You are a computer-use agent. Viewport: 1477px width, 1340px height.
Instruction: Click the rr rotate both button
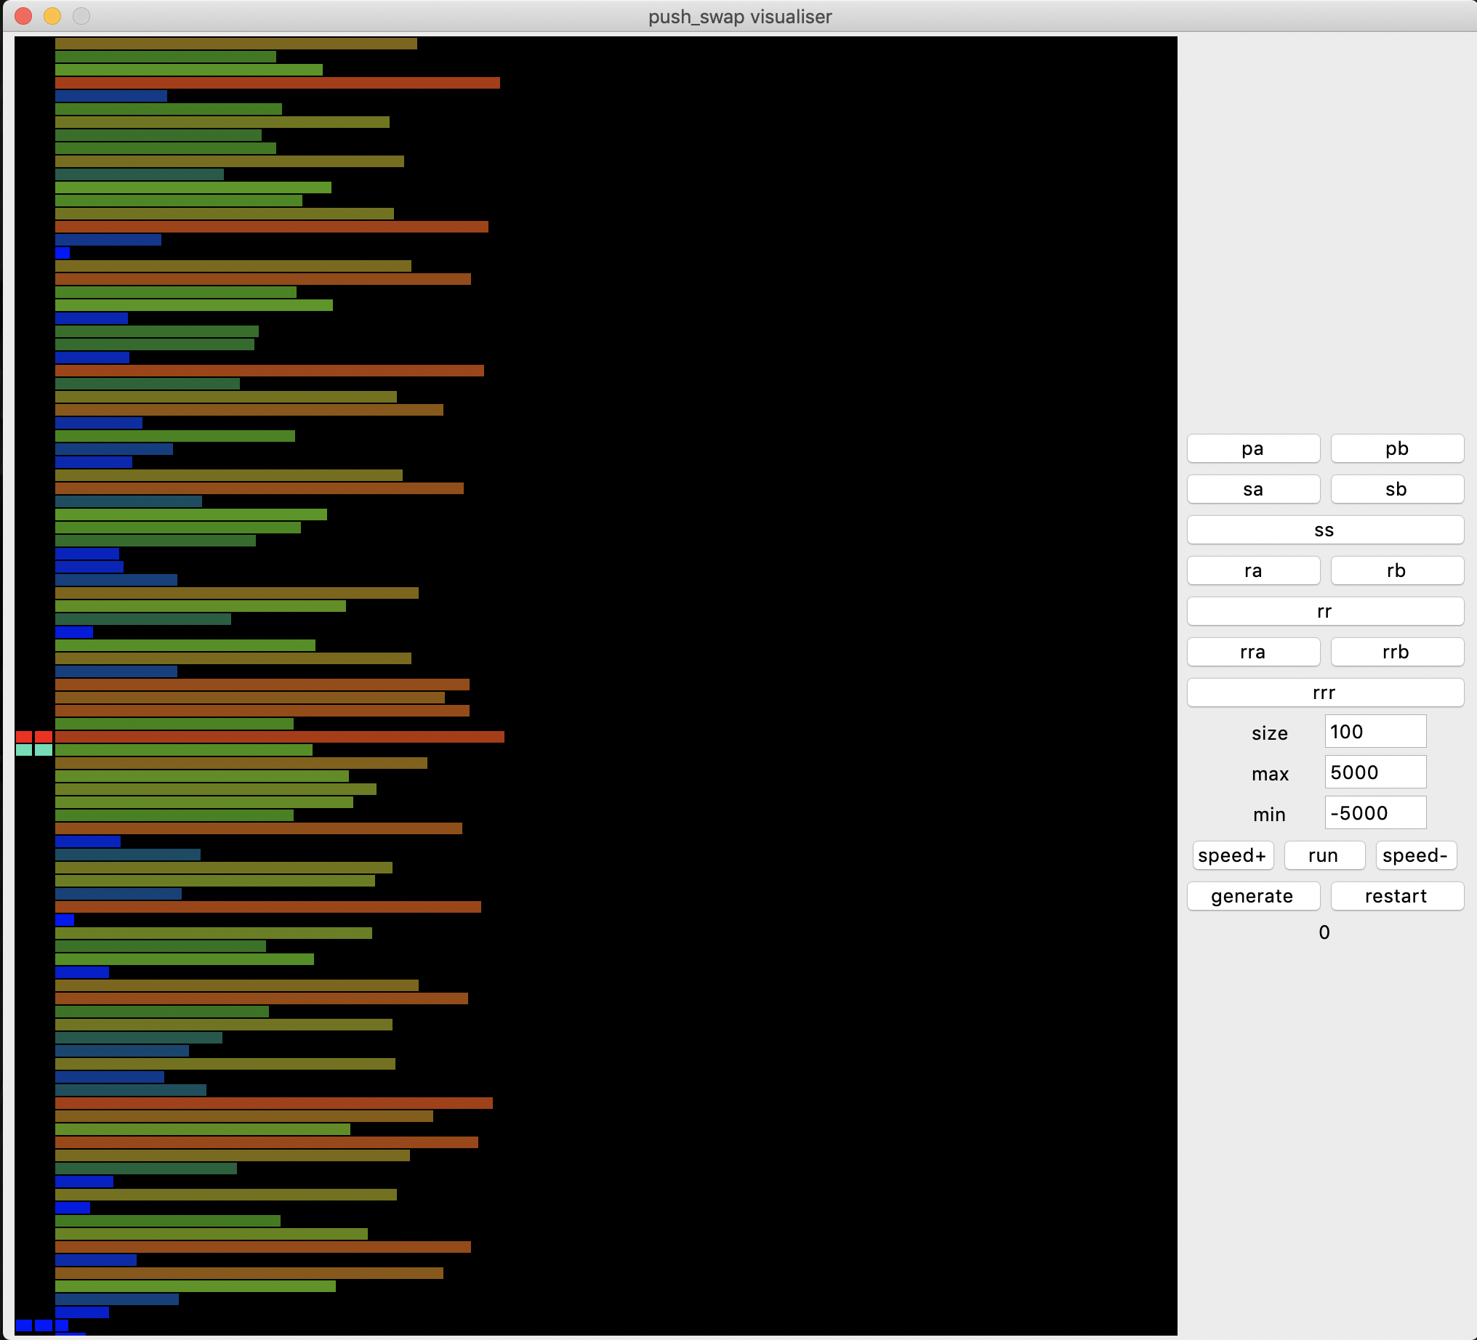point(1324,612)
